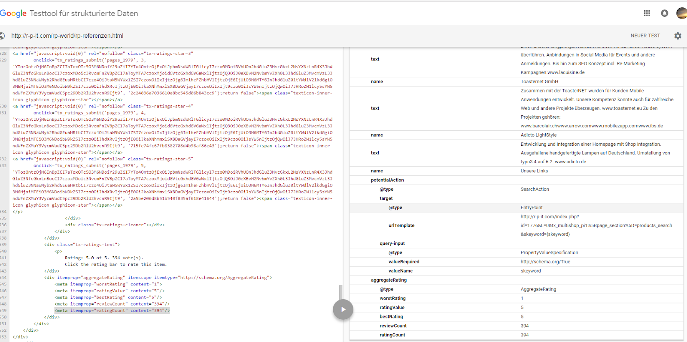This screenshot has width=687, height=342.
Task: Select the value 394 in the reviewCount row
Action: (525, 326)
